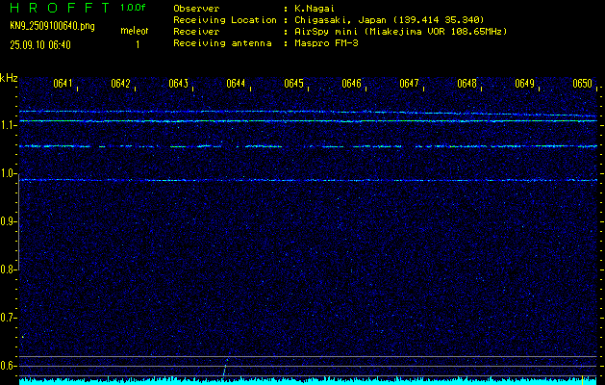Click the timestamp 25.09.10 06:40
The image size is (605, 385).
coord(40,45)
